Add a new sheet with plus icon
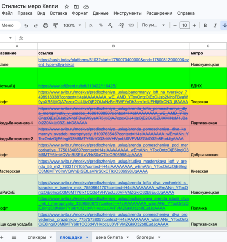 2,237
